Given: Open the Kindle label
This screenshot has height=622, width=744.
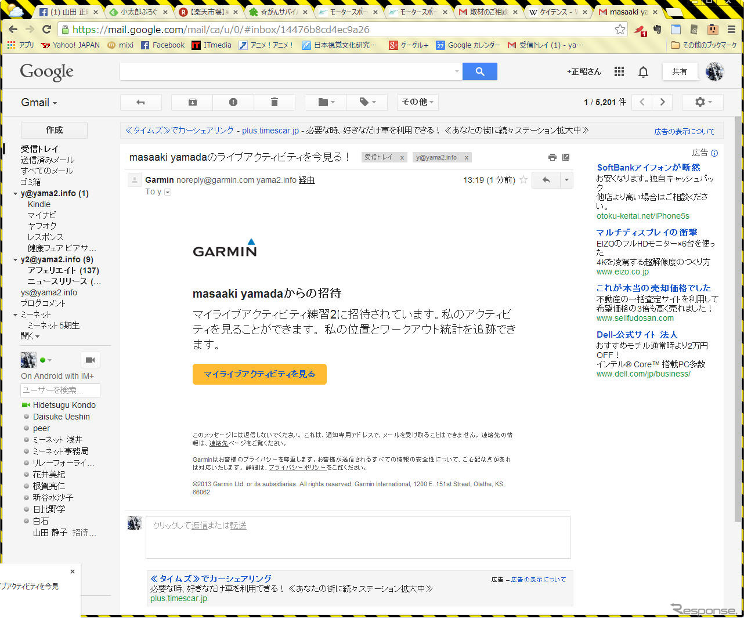Looking at the screenshot, I should (39, 204).
